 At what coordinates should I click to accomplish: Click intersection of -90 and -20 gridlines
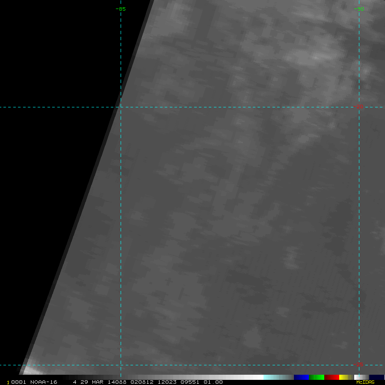[359, 107]
